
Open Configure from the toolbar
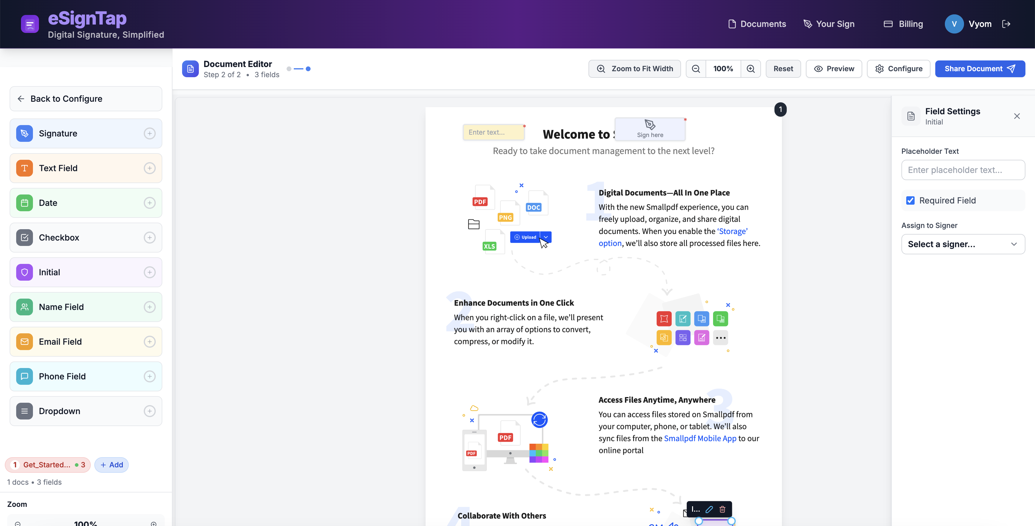click(x=898, y=69)
